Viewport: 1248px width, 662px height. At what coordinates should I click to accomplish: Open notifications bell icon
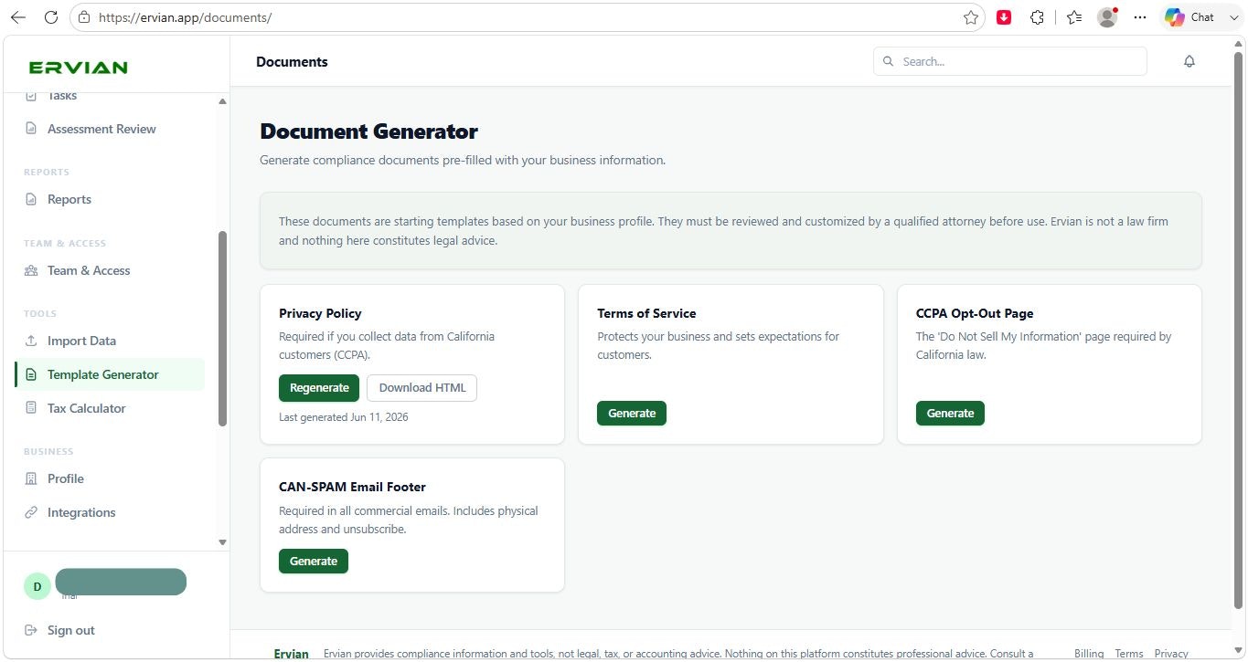[x=1189, y=61]
